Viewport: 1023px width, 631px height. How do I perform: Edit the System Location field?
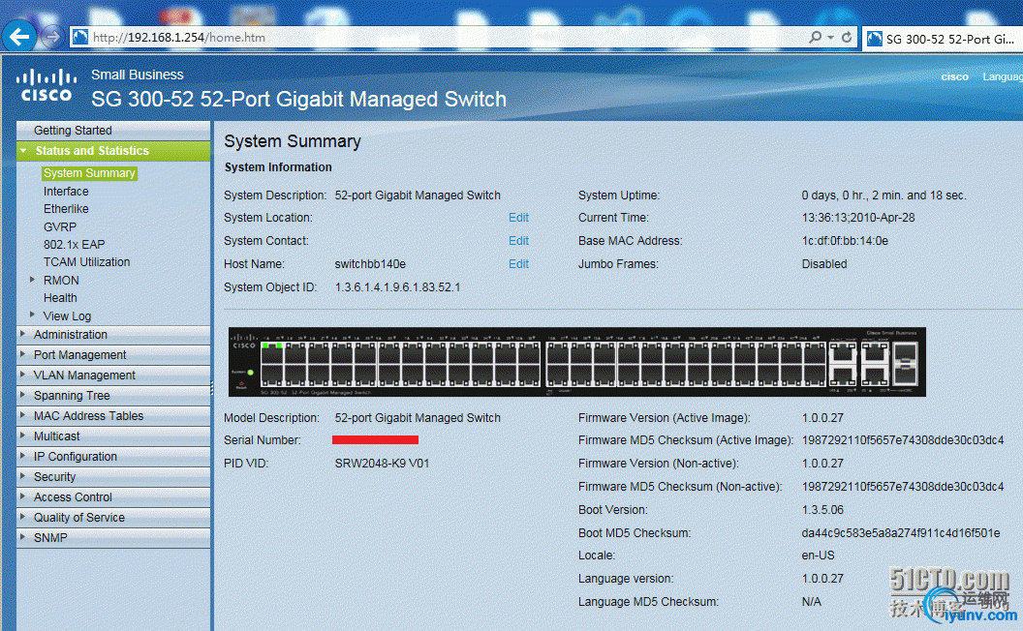pyautogui.click(x=518, y=218)
